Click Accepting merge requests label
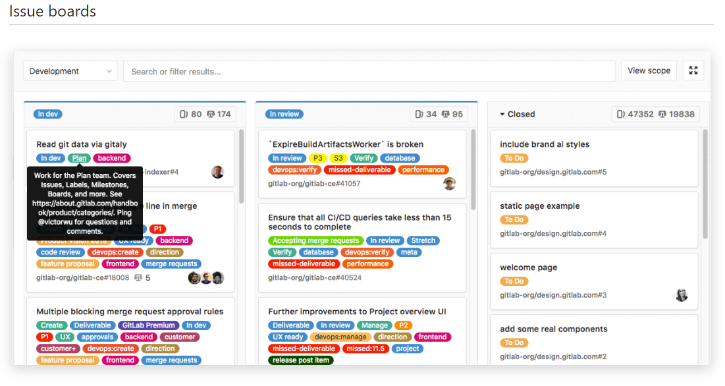Image resolution: width=725 pixels, height=386 pixels. 316,241
